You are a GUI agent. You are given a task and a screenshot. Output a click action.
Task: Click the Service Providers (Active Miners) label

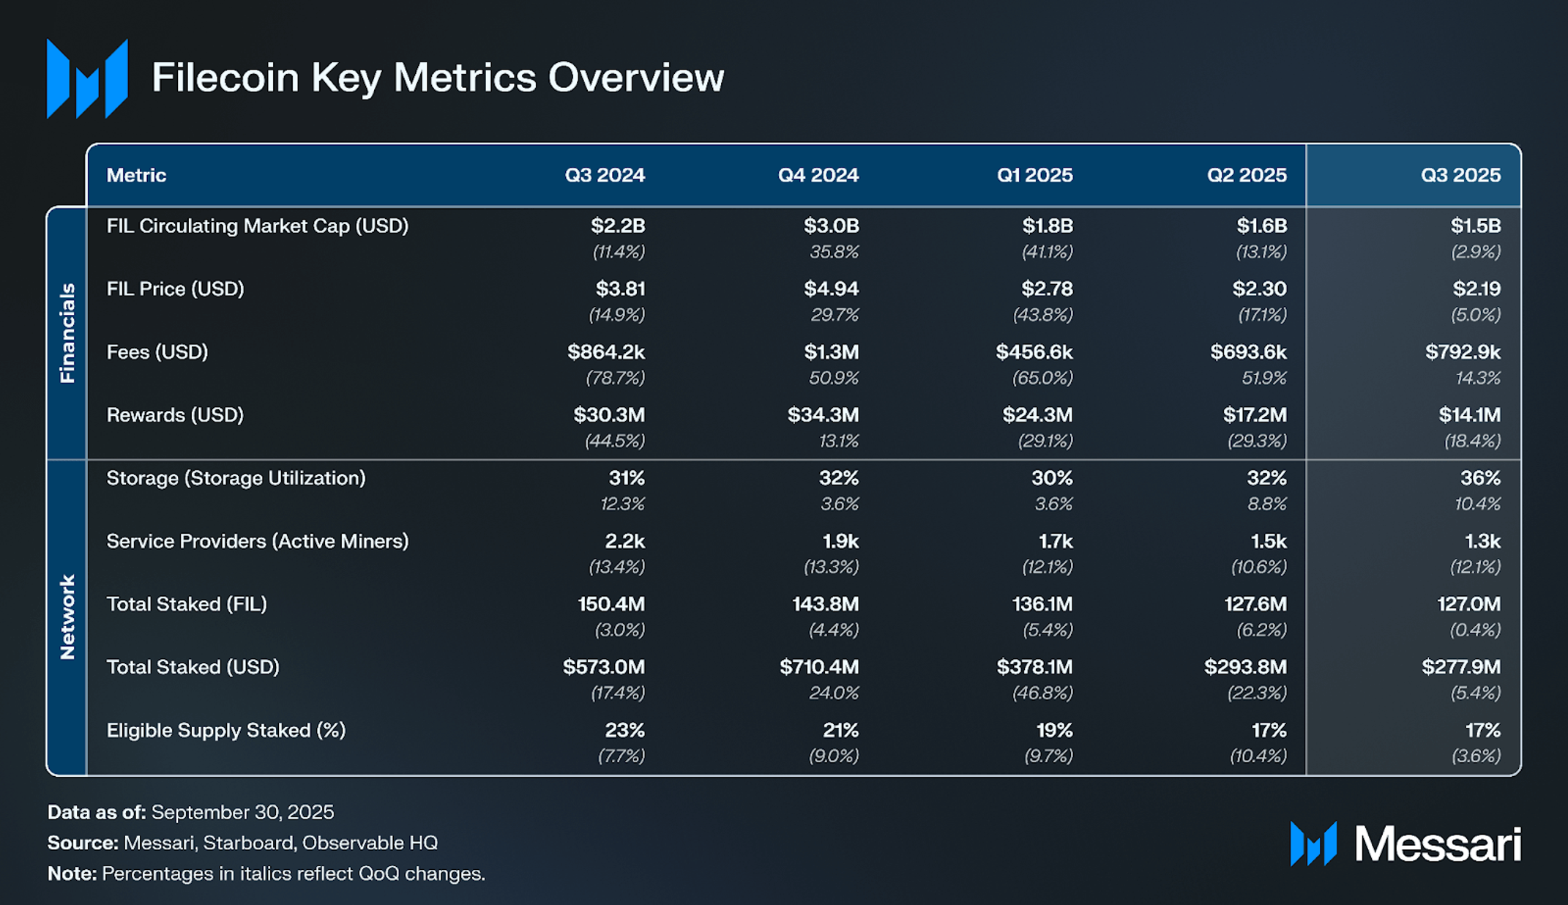tap(257, 541)
